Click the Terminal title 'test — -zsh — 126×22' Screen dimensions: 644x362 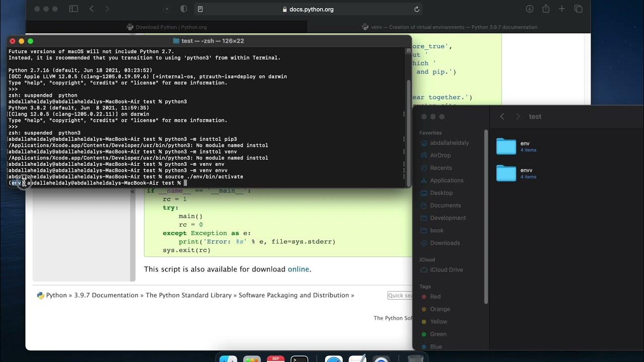tap(212, 41)
